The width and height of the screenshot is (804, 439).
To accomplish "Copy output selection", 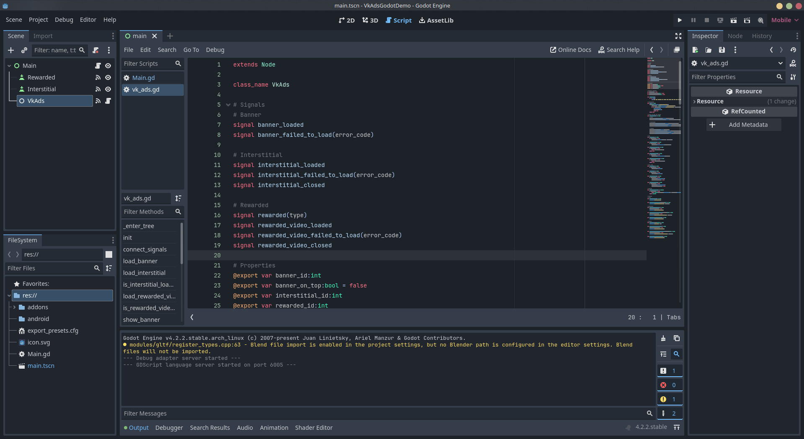I will (677, 338).
